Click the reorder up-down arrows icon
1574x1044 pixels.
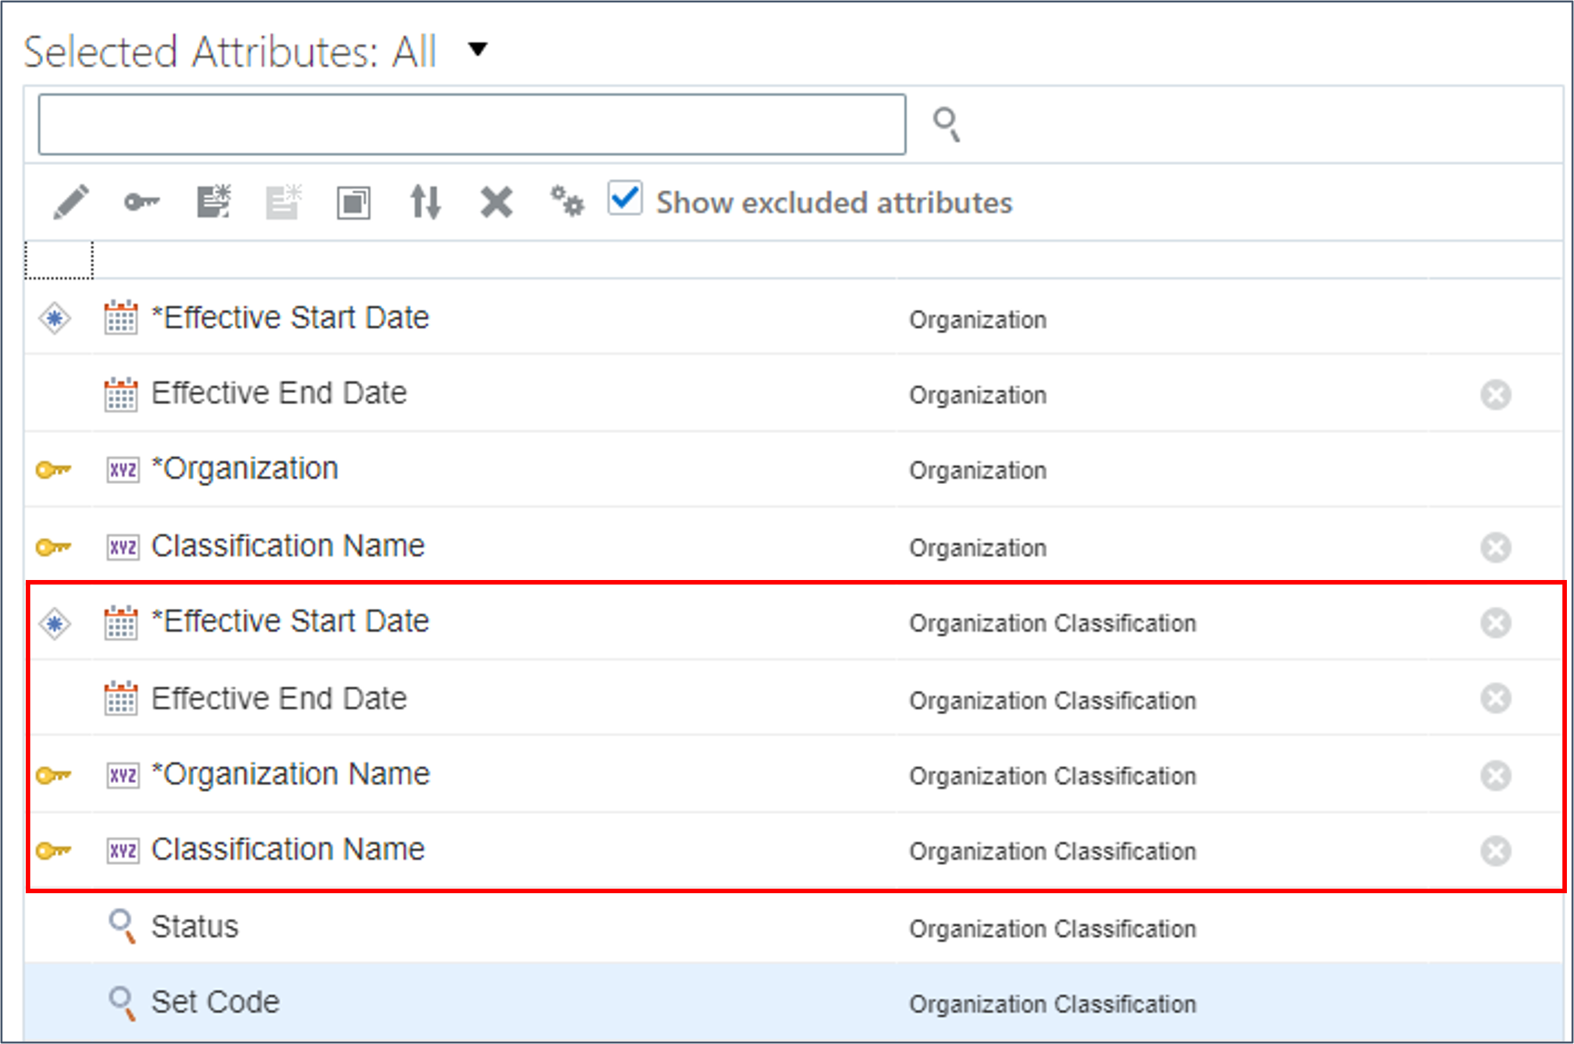point(425,202)
